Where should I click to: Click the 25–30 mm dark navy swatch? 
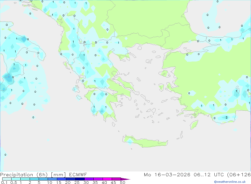80,179
